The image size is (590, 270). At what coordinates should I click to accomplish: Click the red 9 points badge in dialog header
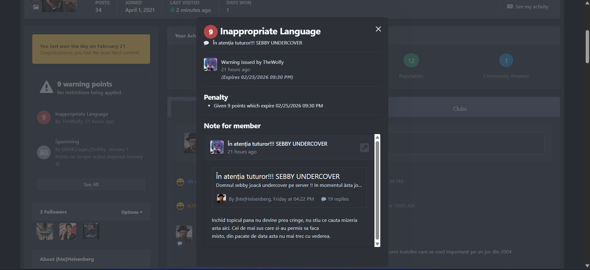pyautogui.click(x=211, y=32)
